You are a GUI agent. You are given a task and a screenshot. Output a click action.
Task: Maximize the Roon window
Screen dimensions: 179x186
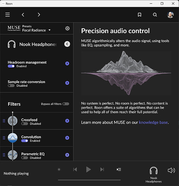coord(162,3)
